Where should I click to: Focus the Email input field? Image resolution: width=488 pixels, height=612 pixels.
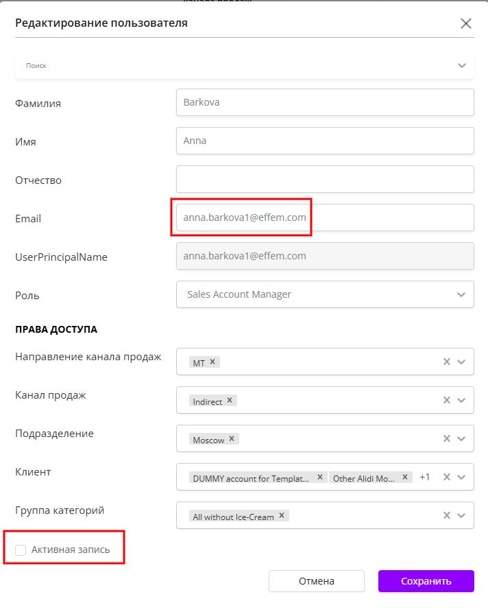[x=325, y=217]
